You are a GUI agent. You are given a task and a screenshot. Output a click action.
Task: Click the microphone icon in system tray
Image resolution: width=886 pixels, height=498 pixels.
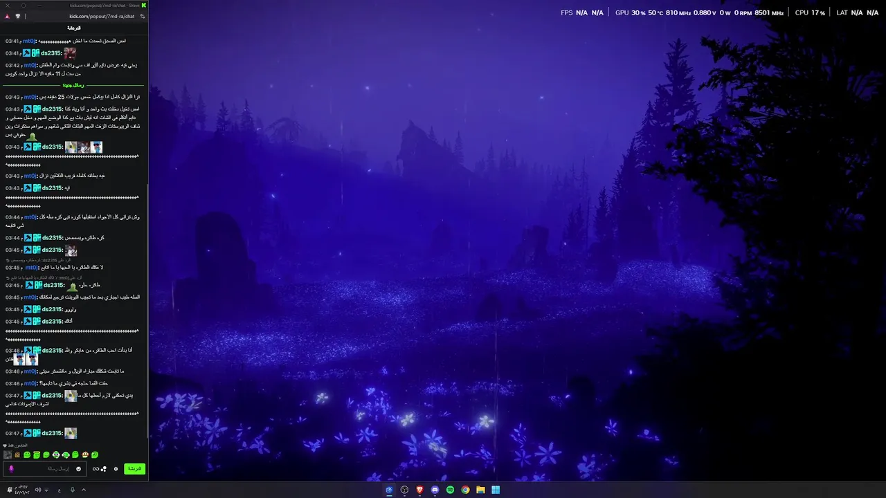73,490
